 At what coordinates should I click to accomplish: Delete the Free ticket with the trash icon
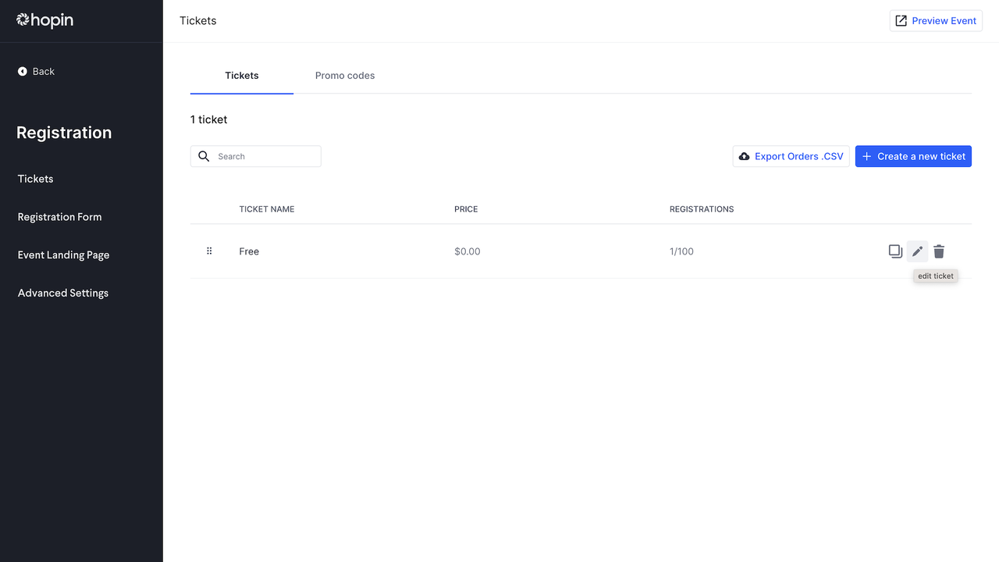pyautogui.click(x=939, y=251)
